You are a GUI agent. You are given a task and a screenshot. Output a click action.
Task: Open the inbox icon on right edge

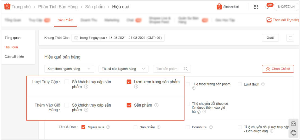(x=293, y=124)
